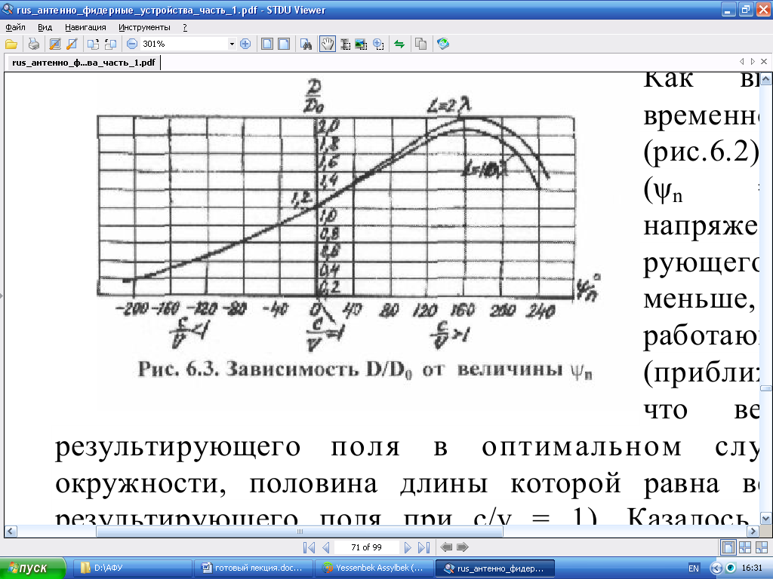This screenshot has height=579, width=773.
Task: Enable single page layout view
Action: point(728,547)
